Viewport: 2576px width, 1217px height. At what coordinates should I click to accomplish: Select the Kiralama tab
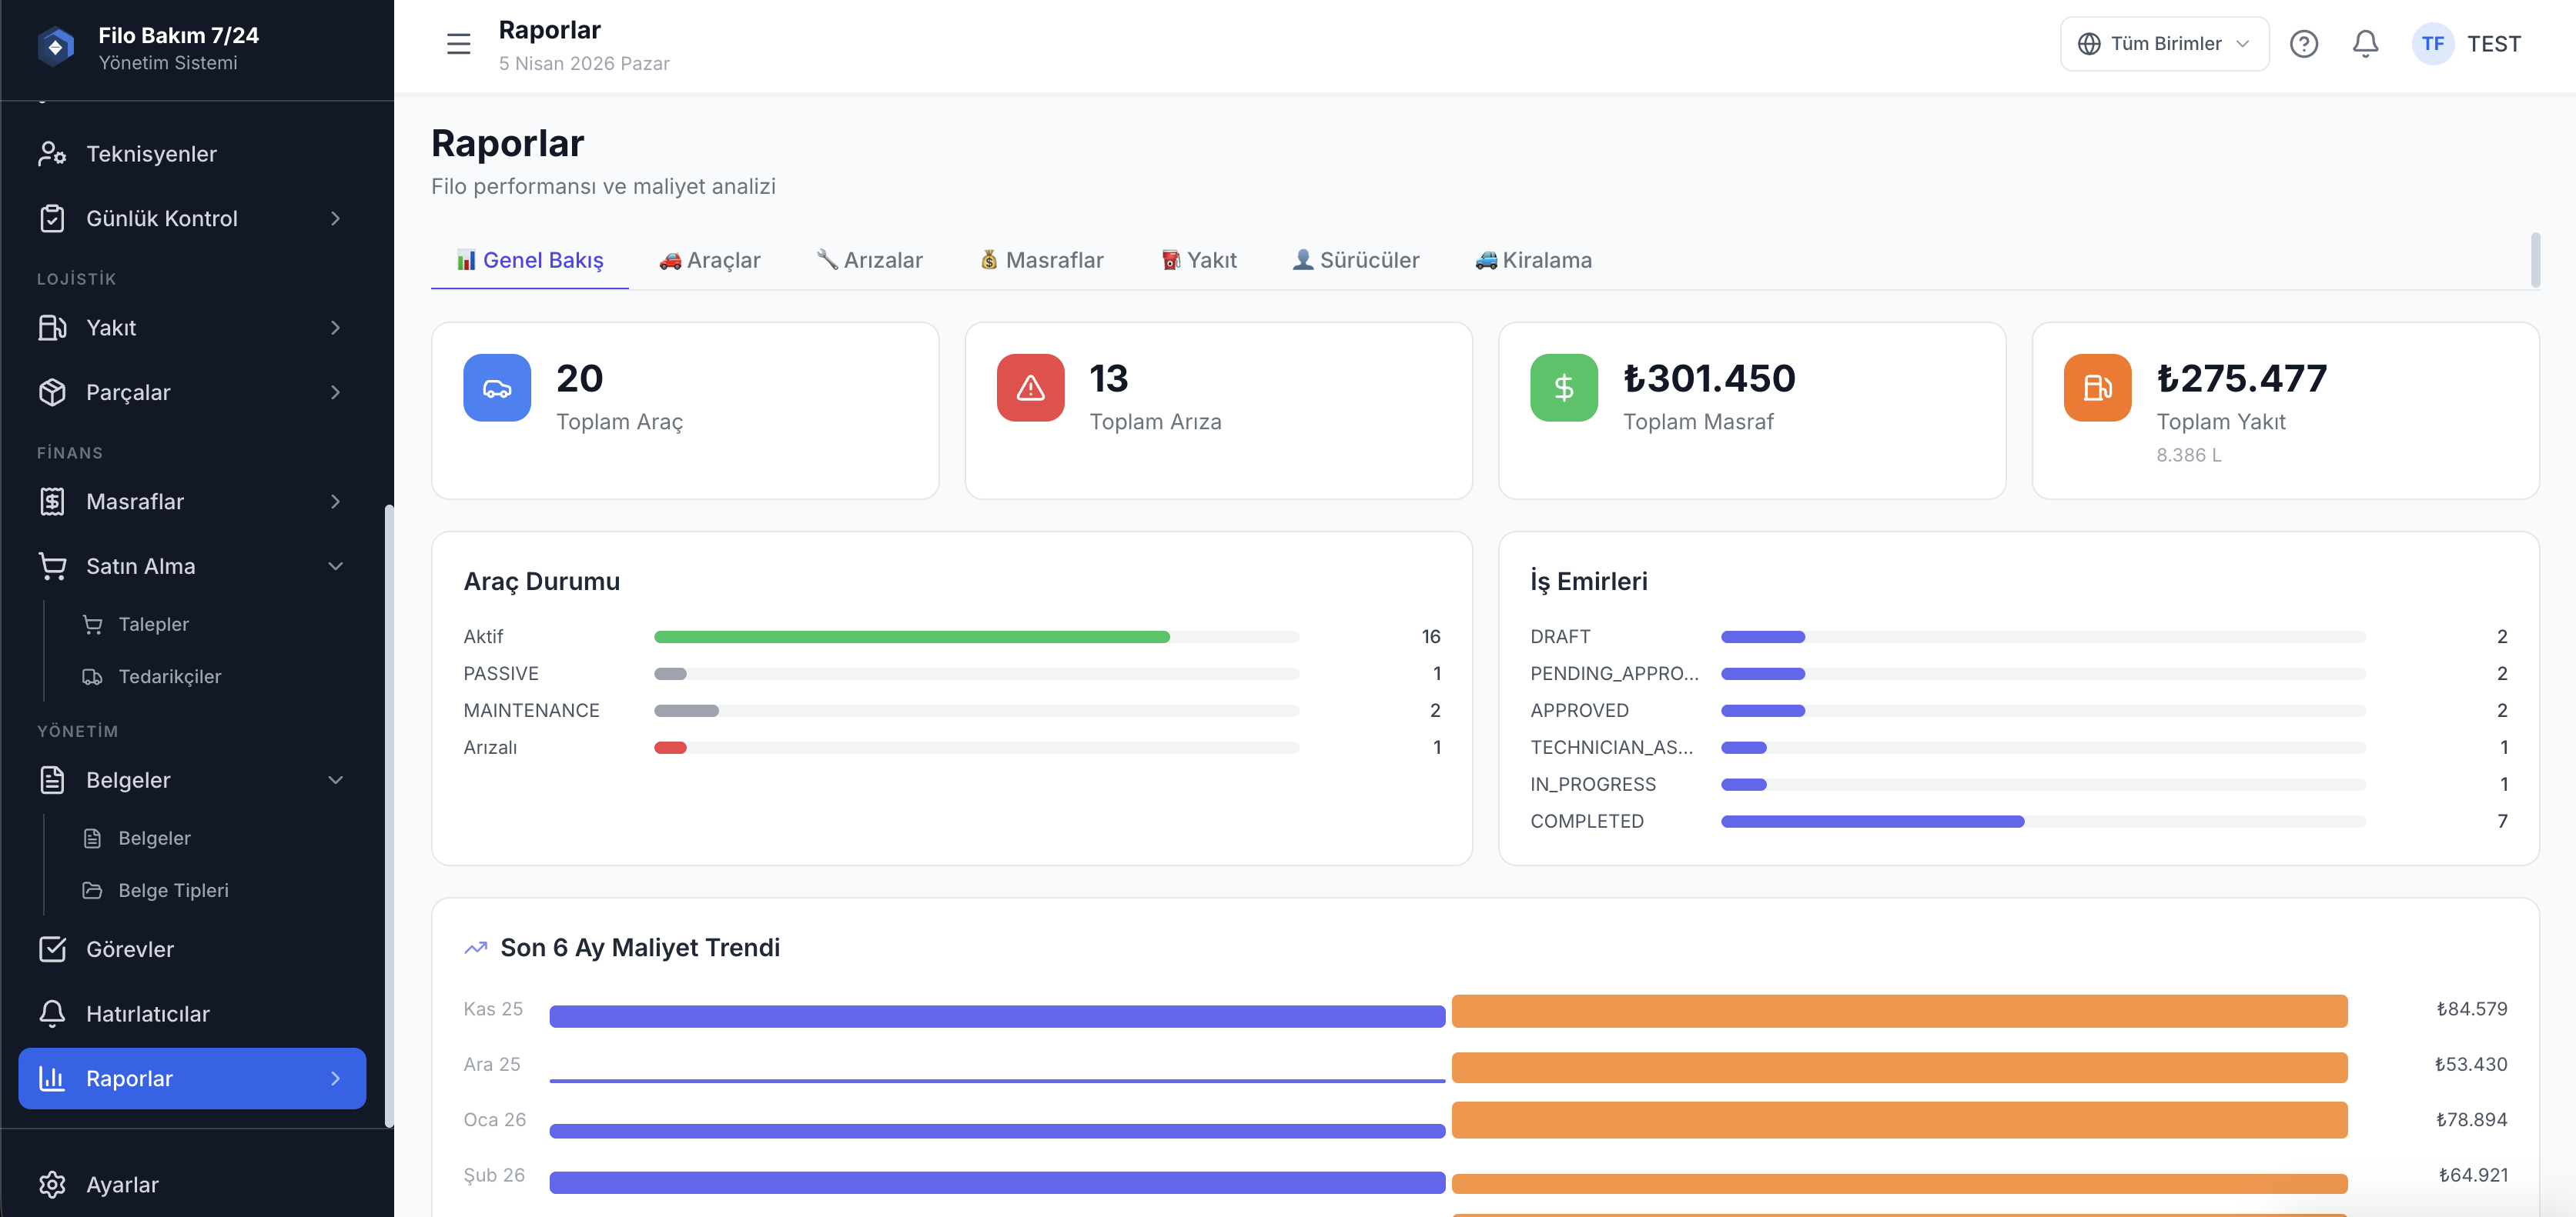tap(1533, 261)
